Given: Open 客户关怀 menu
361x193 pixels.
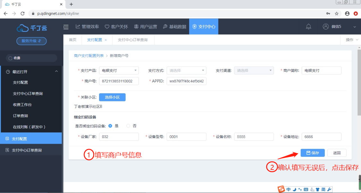Looking at the screenshot, I should (116, 27).
